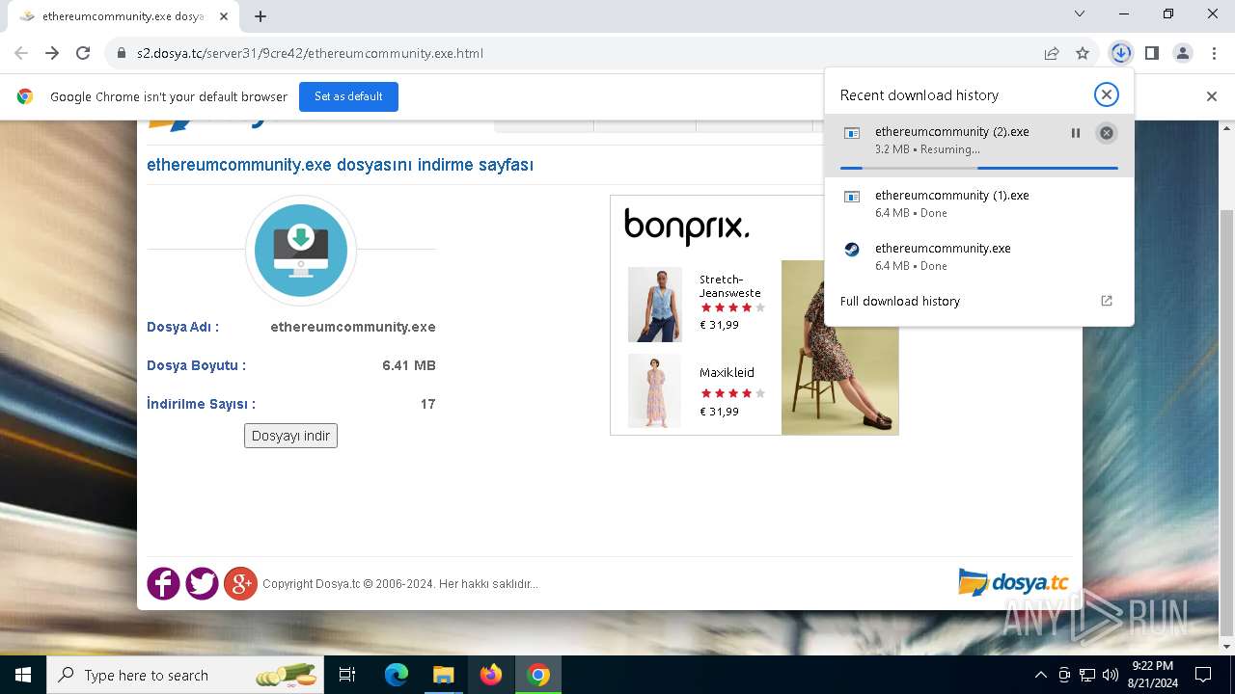This screenshot has width=1235, height=694.
Task: Reload the current page
Action: 83,53
